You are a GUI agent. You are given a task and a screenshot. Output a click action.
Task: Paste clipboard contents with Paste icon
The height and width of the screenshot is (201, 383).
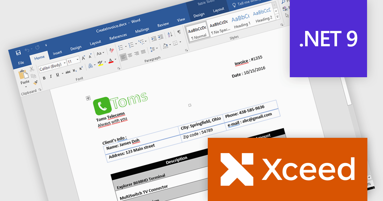23,75
